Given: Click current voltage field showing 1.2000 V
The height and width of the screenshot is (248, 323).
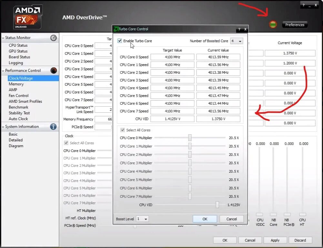Looking at the screenshot, I should click(x=290, y=63).
